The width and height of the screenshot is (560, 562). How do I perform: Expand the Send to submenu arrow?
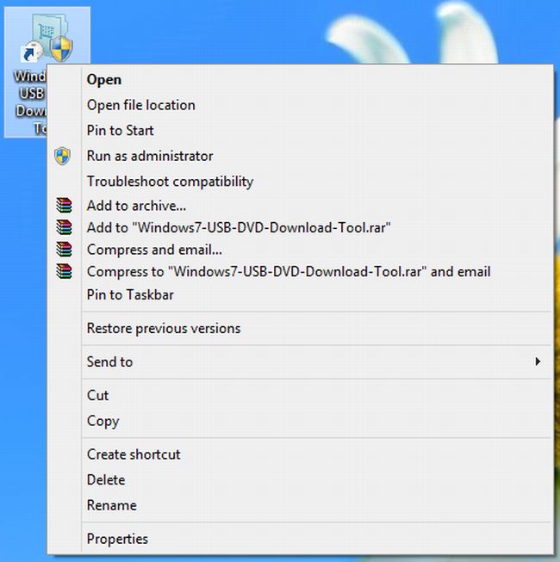[x=538, y=361]
